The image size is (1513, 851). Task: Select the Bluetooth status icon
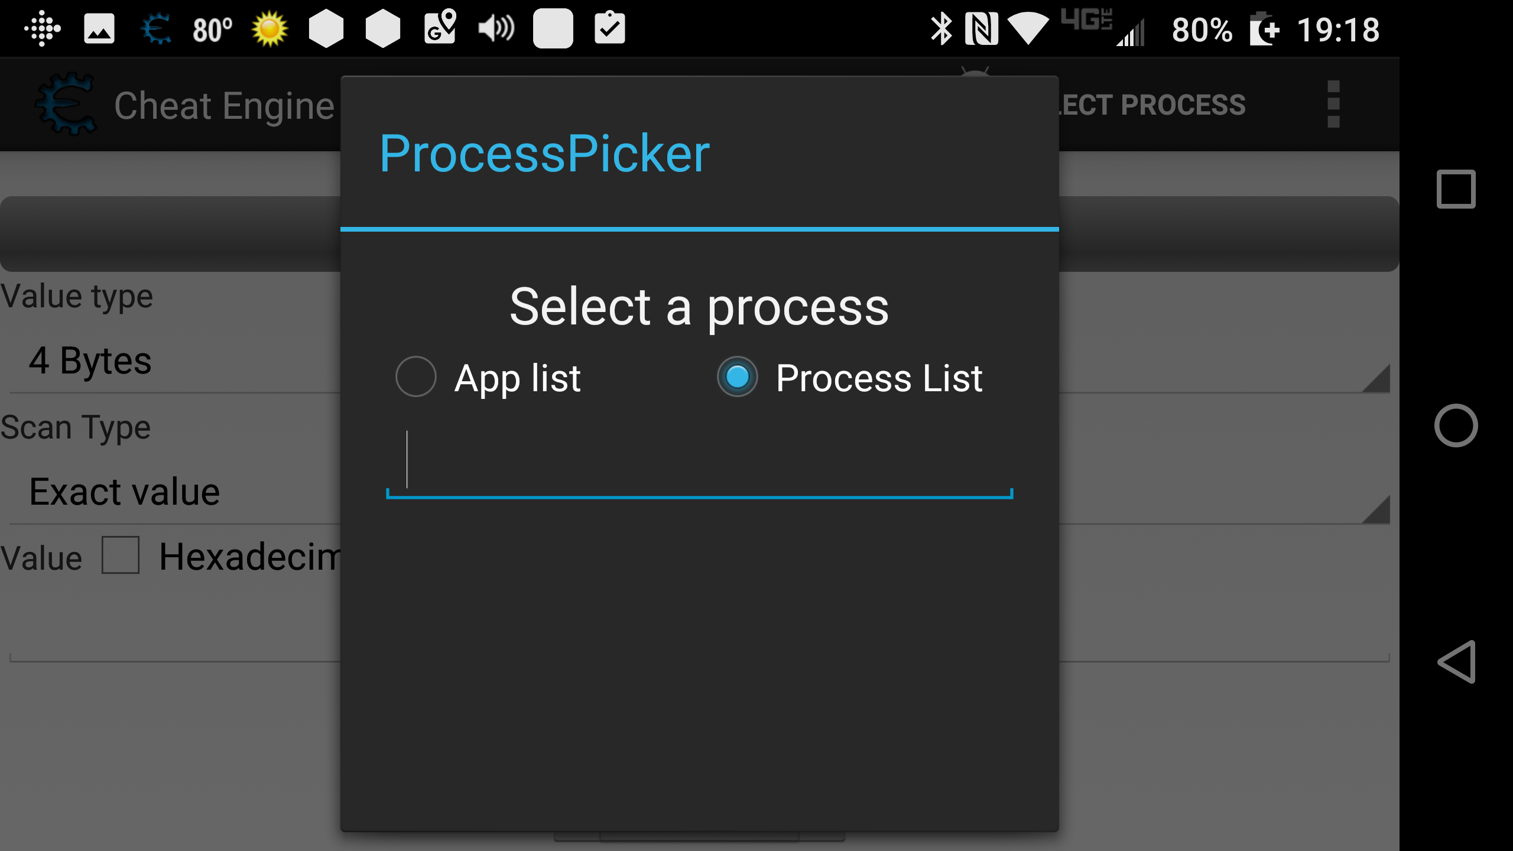940,29
